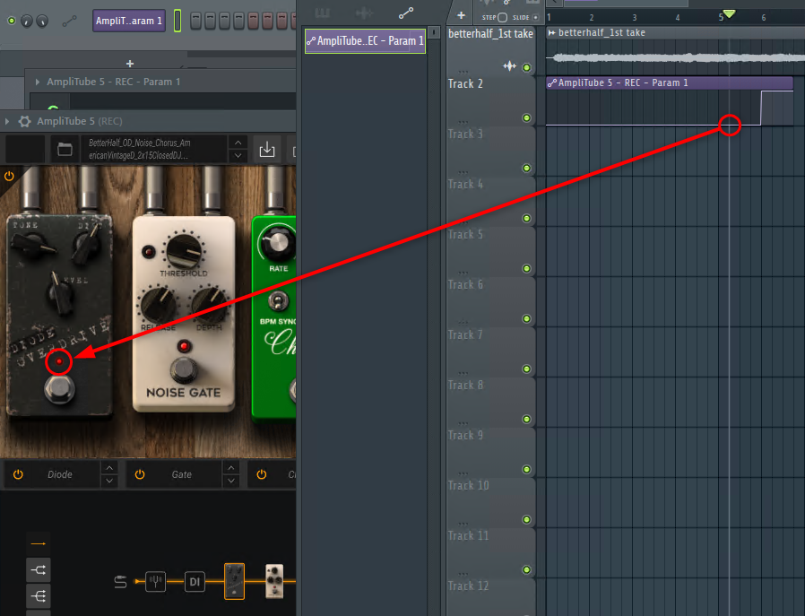Step to previous preset with up chevron
Image resolution: width=805 pixels, height=616 pixels.
coord(238,143)
